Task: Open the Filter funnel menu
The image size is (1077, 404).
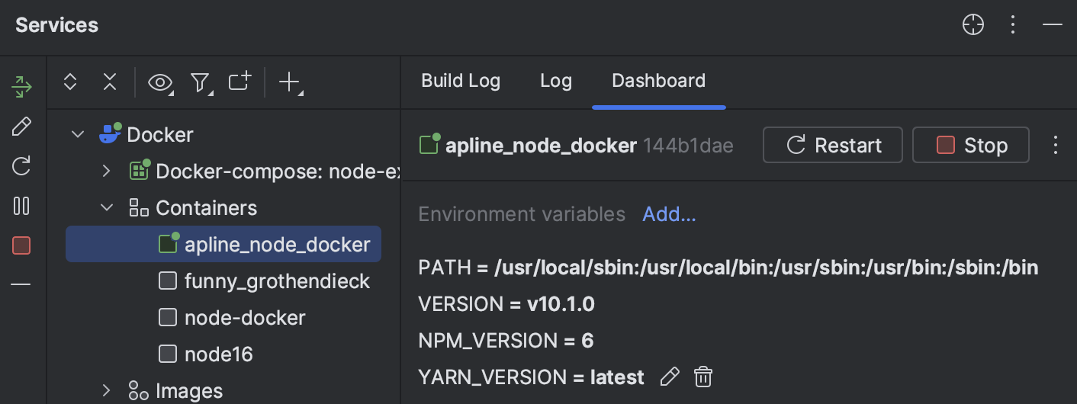Action: 200,82
